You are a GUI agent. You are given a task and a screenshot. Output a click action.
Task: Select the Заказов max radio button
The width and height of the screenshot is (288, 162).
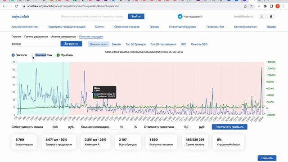[32, 55]
